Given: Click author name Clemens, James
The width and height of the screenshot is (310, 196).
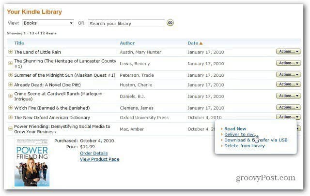Looking at the screenshot, I should (x=137, y=108).
